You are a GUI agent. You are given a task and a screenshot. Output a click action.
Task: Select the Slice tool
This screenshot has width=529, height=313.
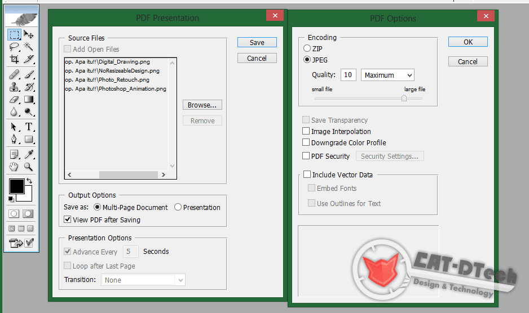coord(29,59)
